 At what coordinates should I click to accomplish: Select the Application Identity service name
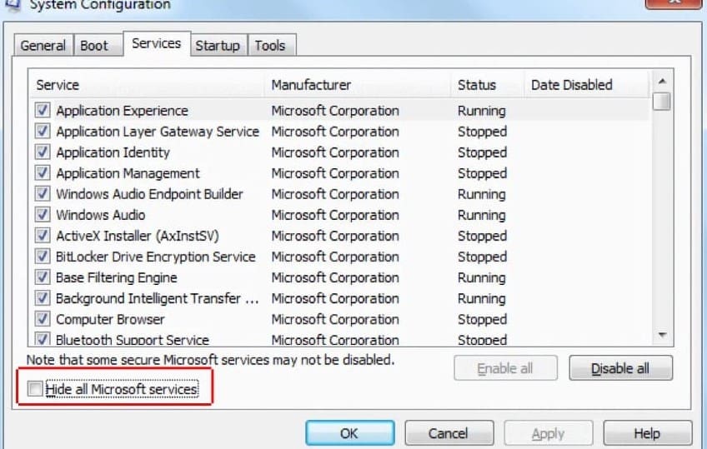(113, 152)
